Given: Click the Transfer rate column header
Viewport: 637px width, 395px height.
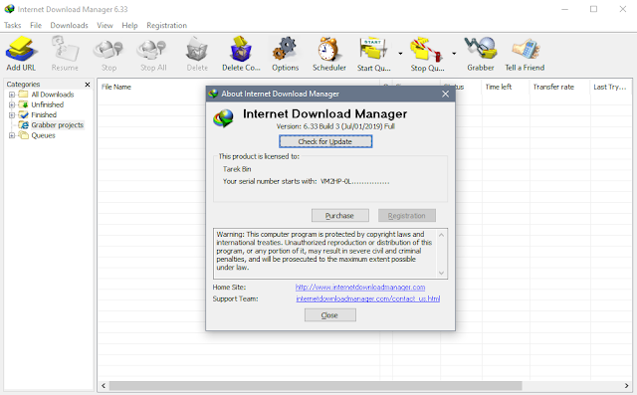Looking at the screenshot, I should point(553,87).
